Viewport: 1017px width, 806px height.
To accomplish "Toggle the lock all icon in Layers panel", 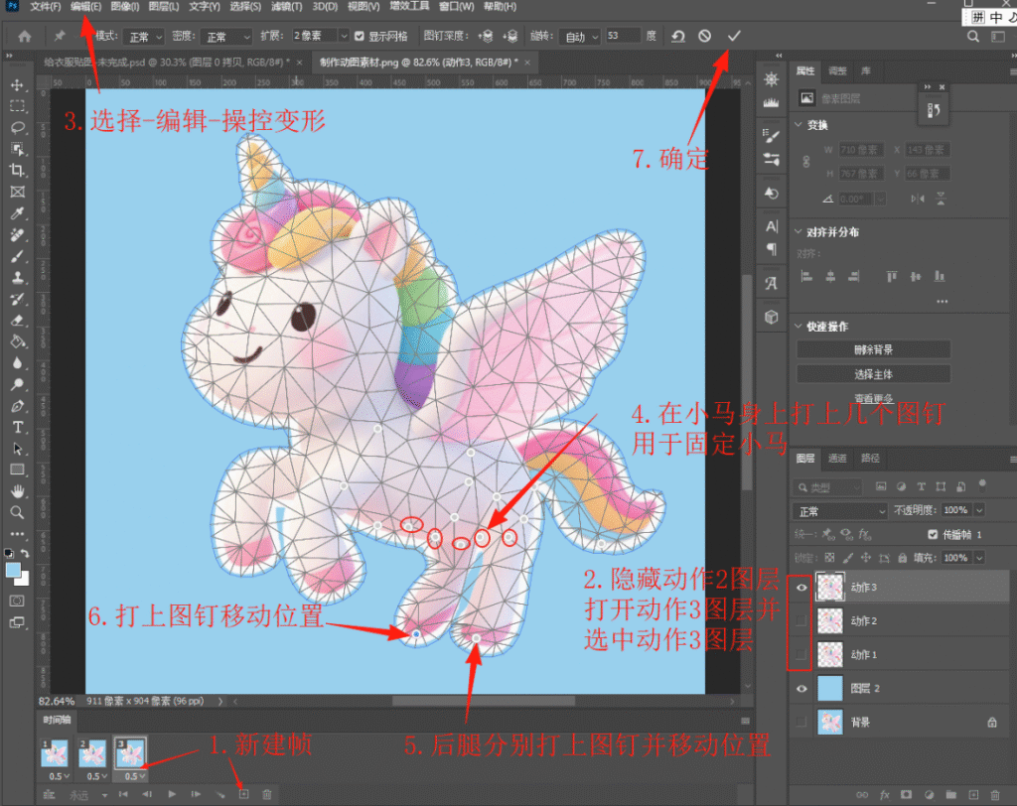I will [902, 558].
